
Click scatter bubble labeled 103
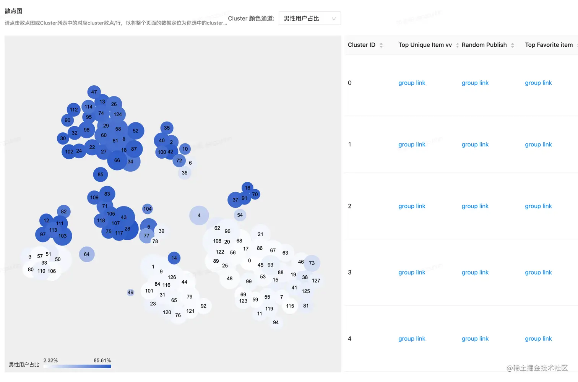[62, 236]
